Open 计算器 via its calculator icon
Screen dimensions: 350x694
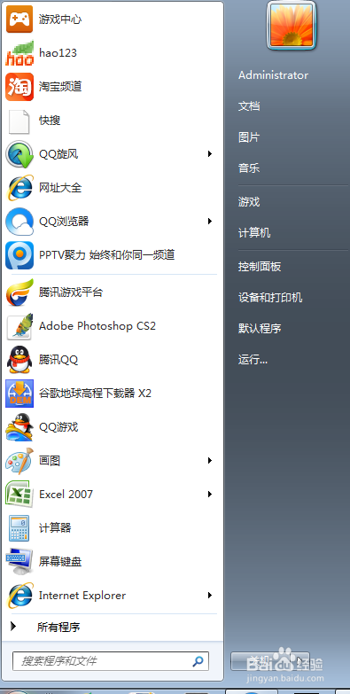click(x=19, y=528)
